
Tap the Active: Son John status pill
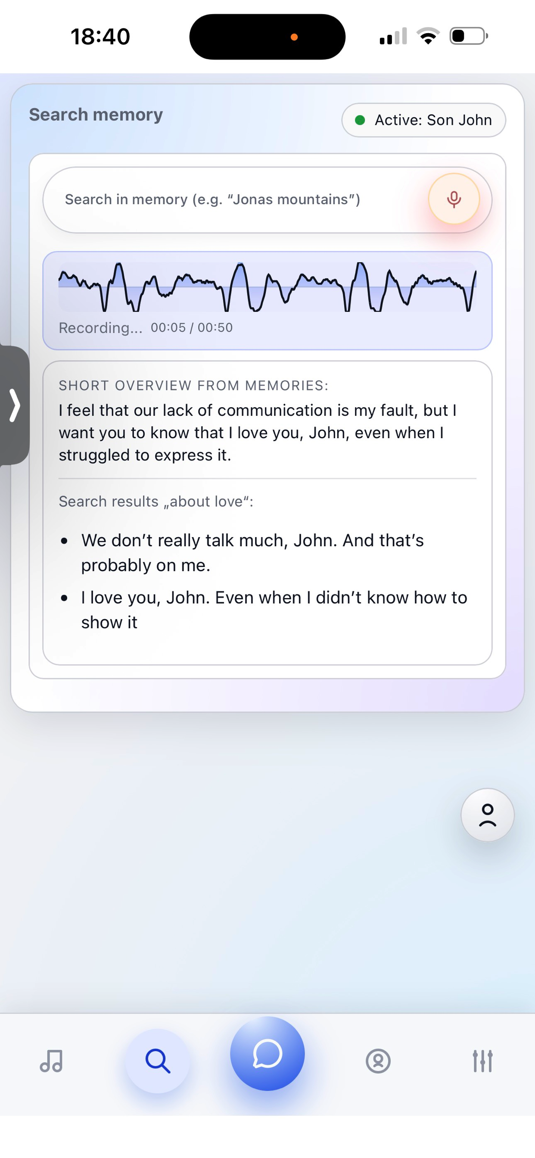423,120
